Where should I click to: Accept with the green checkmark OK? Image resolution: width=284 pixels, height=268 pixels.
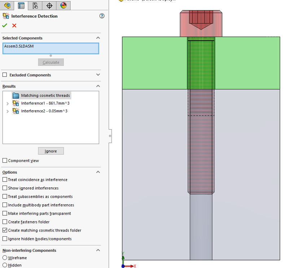point(5,26)
